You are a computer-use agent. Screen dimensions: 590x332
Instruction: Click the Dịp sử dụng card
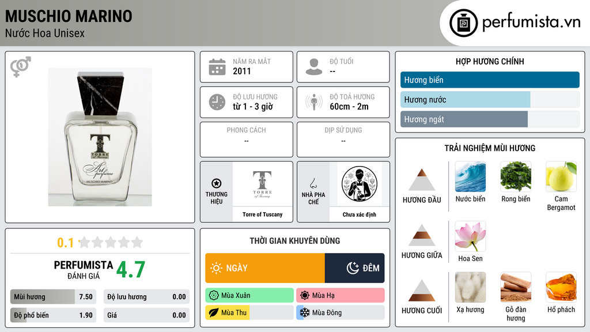[x=343, y=139]
